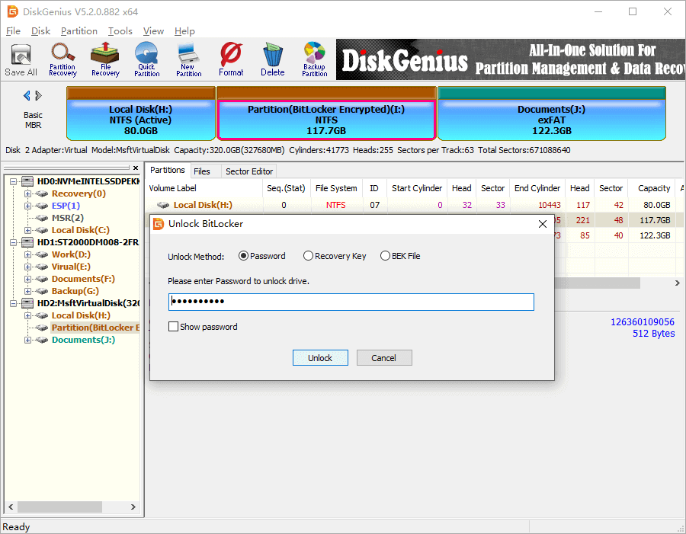Expand the Work(D:) tree node
Image resolution: width=686 pixels, height=534 pixels.
click(x=27, y=254)
